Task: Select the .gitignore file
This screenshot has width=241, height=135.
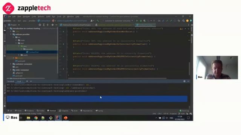Action: 18,73
